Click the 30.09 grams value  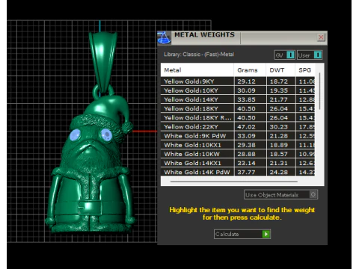coord(246,90)
